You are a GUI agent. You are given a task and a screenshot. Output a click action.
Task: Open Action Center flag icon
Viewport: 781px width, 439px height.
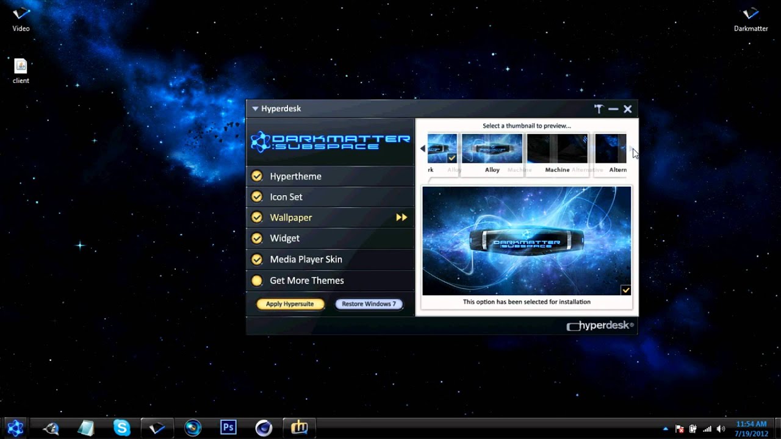pos(680,429)
